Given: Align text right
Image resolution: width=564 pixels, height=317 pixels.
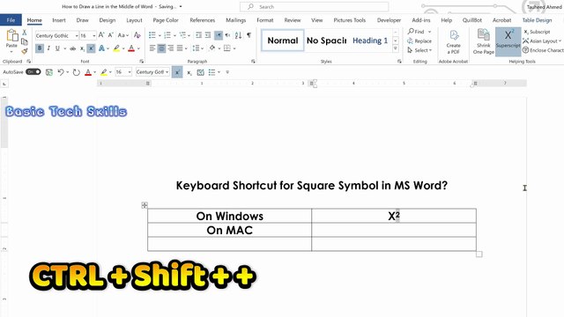Looking at the screenshot, I should coord(170,48).
